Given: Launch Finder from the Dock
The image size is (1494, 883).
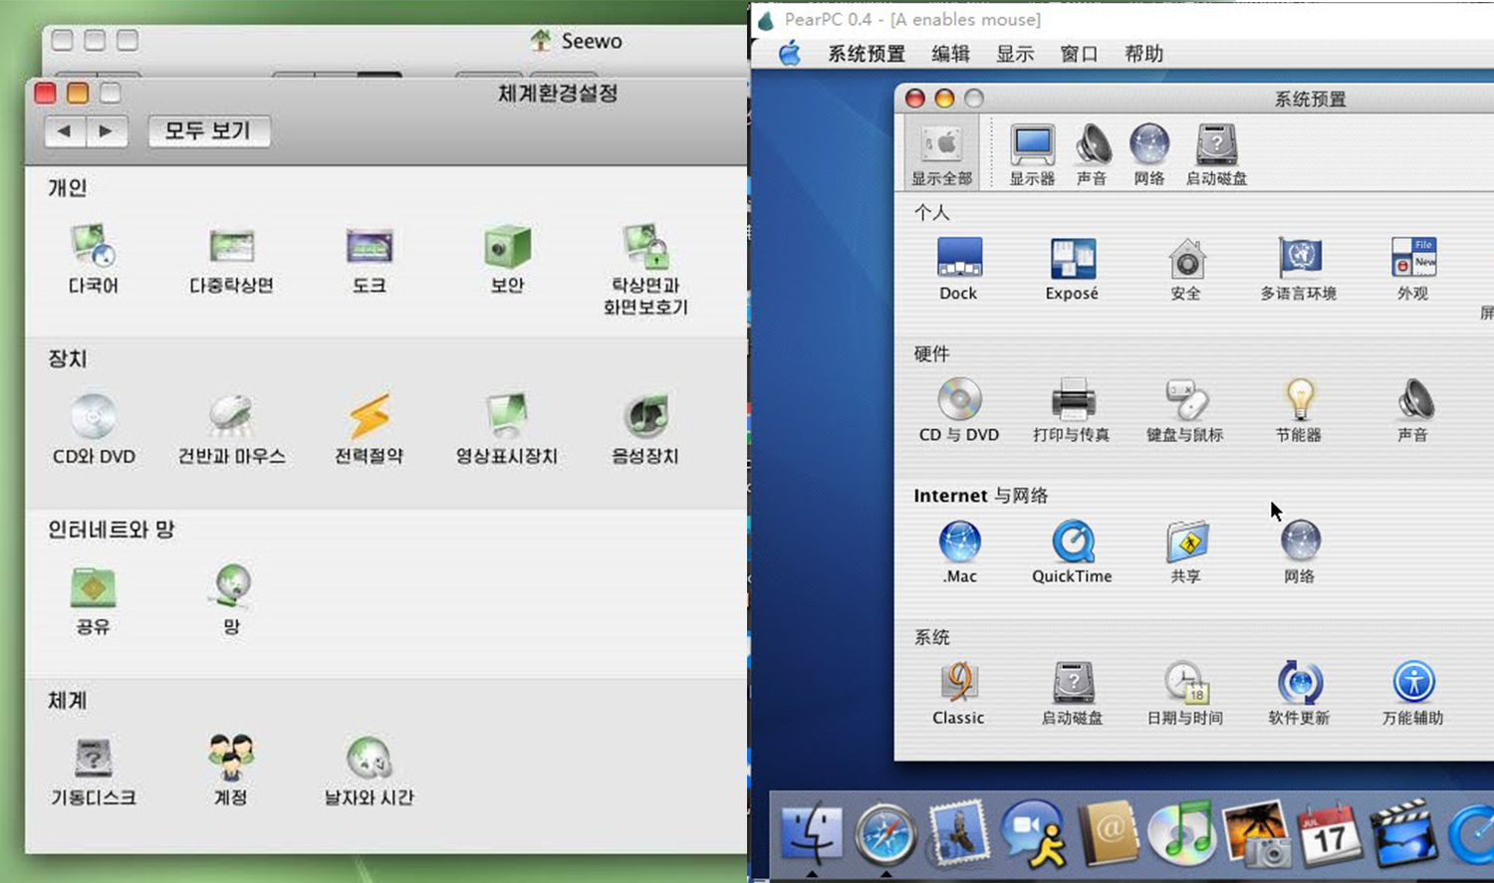Looking at the screenshot, I should pos(812,833).
